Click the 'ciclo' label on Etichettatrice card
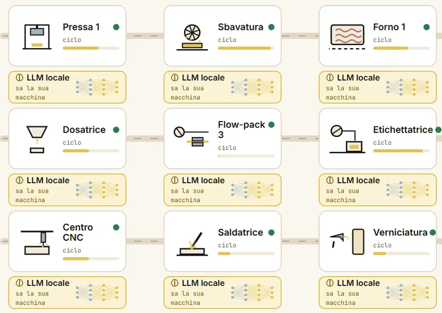 (382, 142)
